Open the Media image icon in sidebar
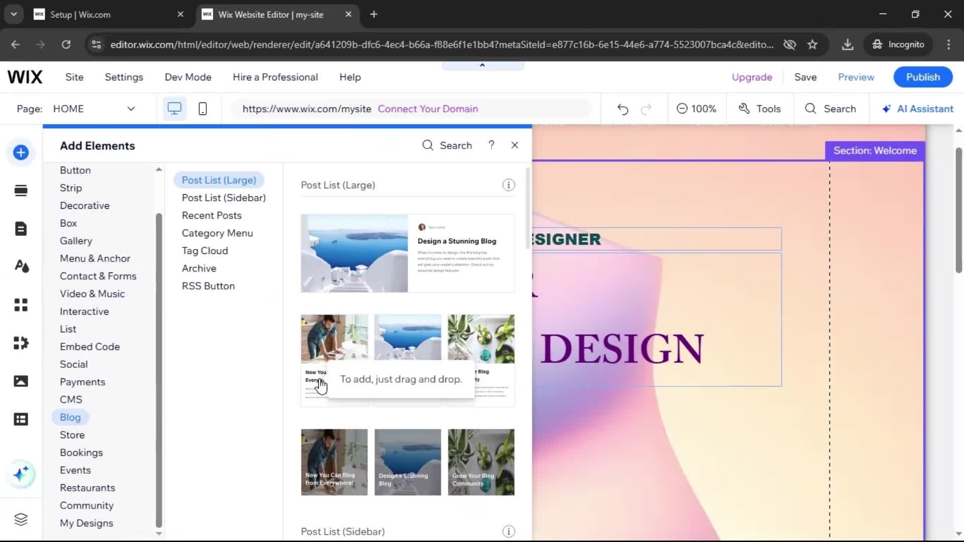This screenshot has height=542, width=964. pos(21,381)
